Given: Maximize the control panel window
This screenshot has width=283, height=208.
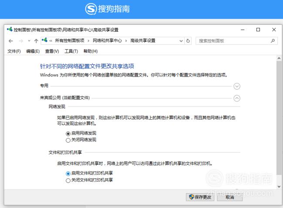Looking at the screenshot, I should click(x=258, y=30).
